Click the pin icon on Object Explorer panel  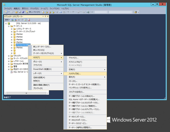pos(45,16)
